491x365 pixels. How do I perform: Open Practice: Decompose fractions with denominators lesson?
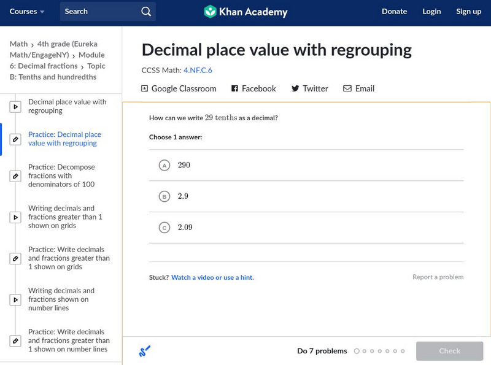point(61,175)
